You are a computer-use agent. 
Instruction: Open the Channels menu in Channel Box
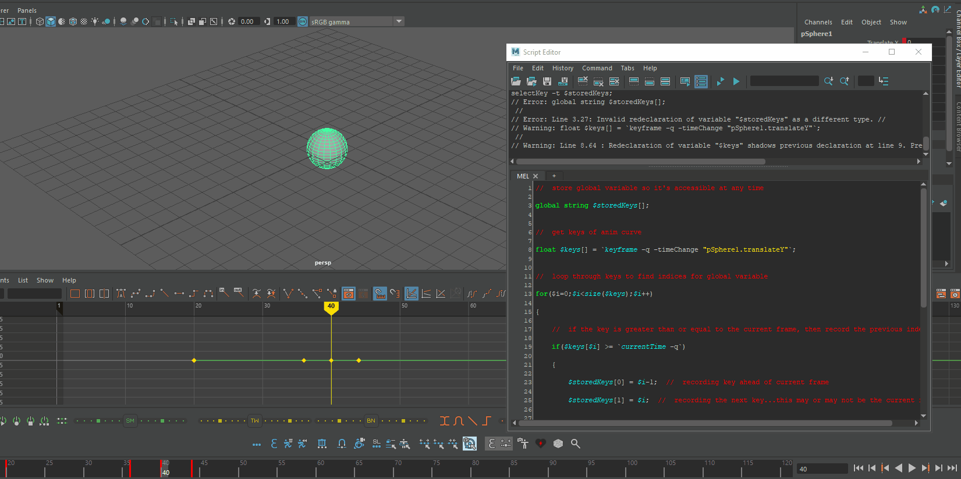[x=818, y=22]
